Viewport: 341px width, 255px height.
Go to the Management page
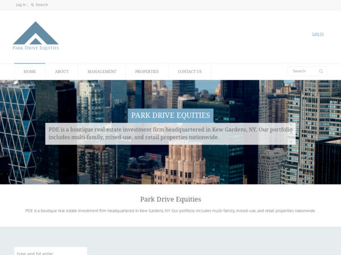[x=102, y=71]
